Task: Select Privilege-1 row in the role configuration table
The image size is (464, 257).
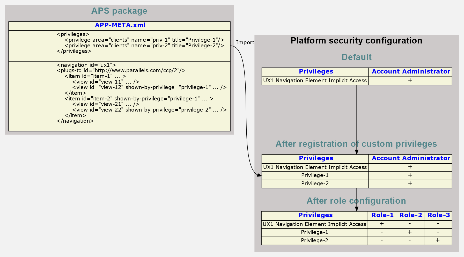Action: click(314, 232)
